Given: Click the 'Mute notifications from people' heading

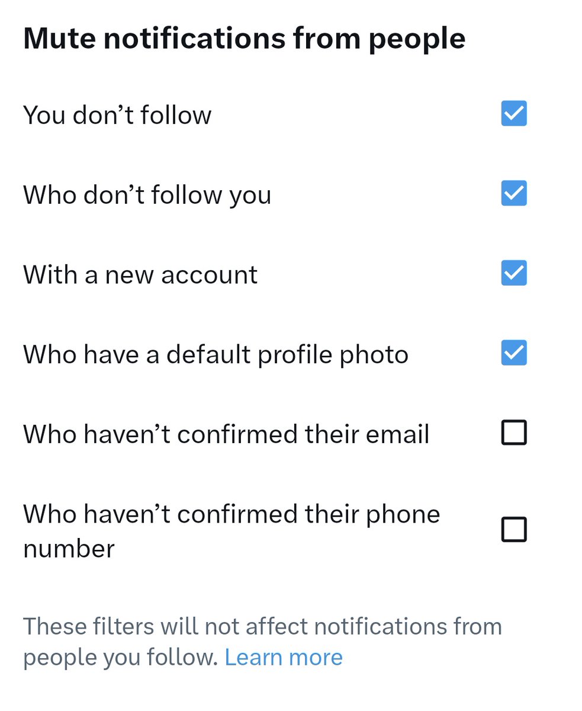Looking at the screenshot, I should 244,39.
